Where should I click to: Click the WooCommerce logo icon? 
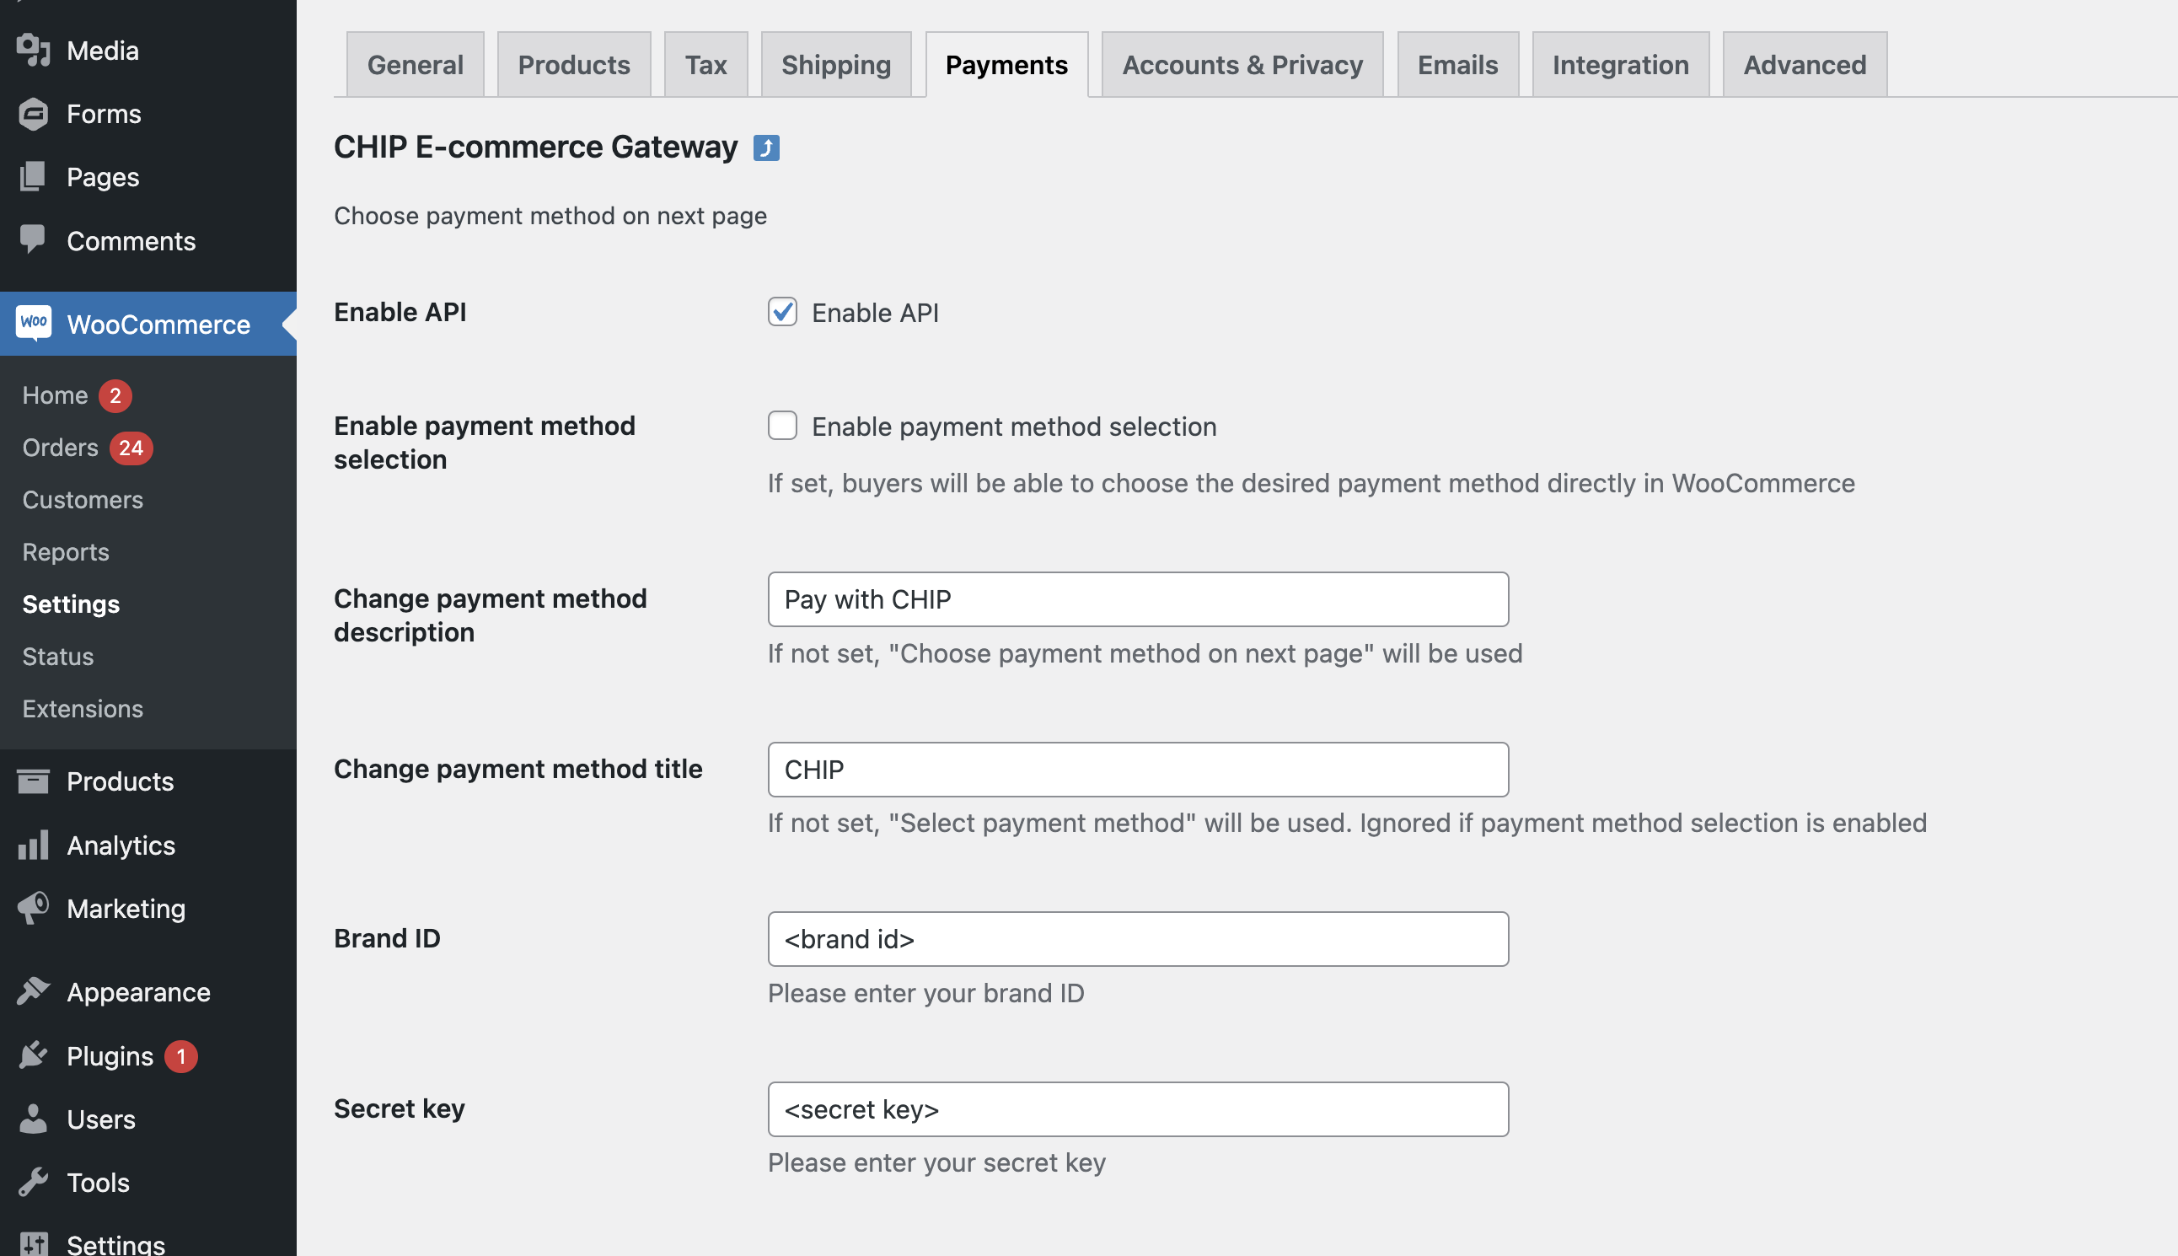point(33,324)
